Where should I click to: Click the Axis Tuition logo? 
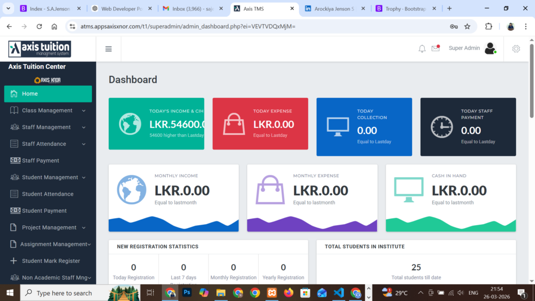[40, 49]
